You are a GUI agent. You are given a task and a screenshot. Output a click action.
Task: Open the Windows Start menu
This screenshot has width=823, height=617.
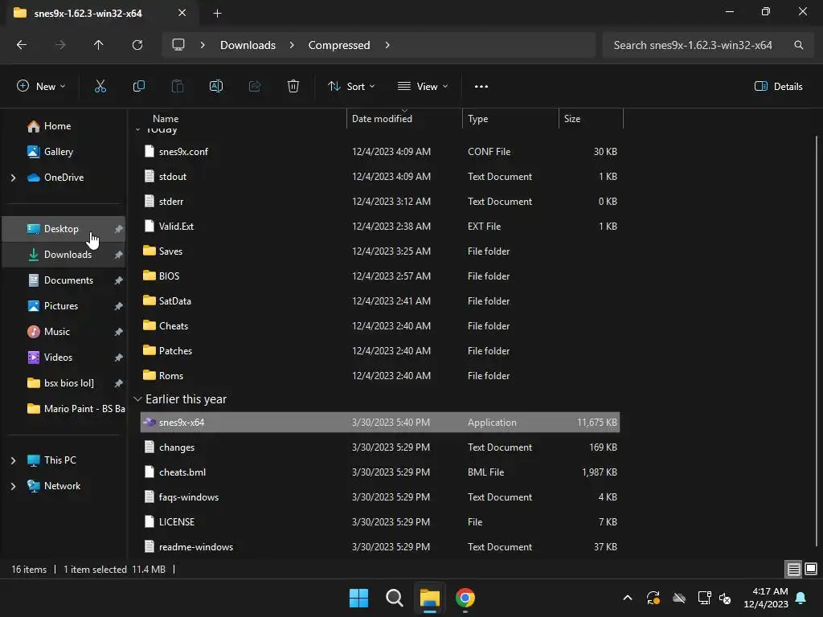click(359, 598)
